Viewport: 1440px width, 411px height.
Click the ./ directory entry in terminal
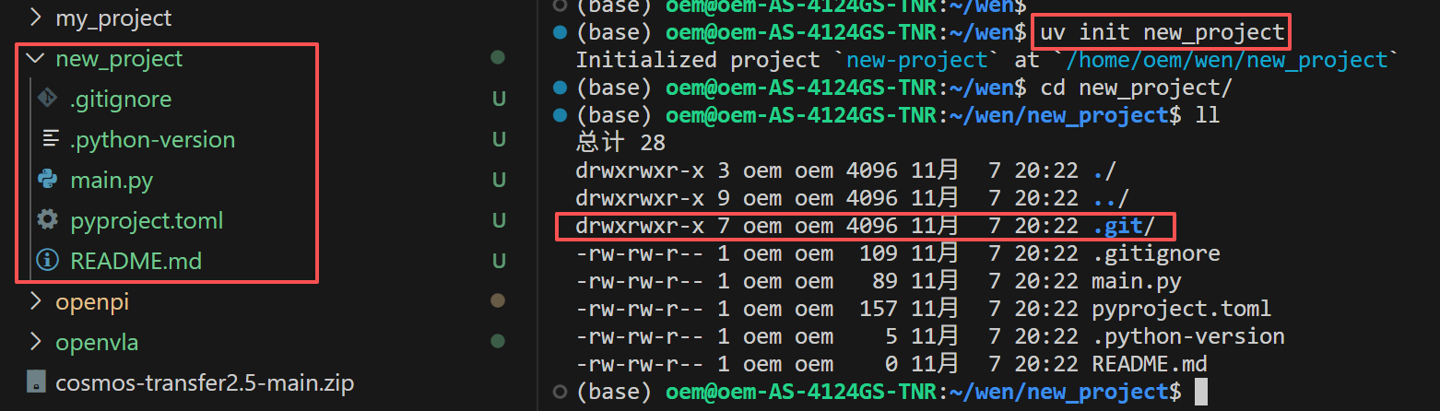click(x=1104, y=171)
